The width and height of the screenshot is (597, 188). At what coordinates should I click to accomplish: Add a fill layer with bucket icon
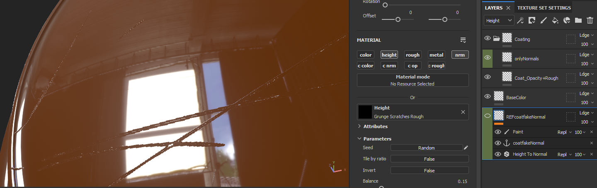[555, 20]
